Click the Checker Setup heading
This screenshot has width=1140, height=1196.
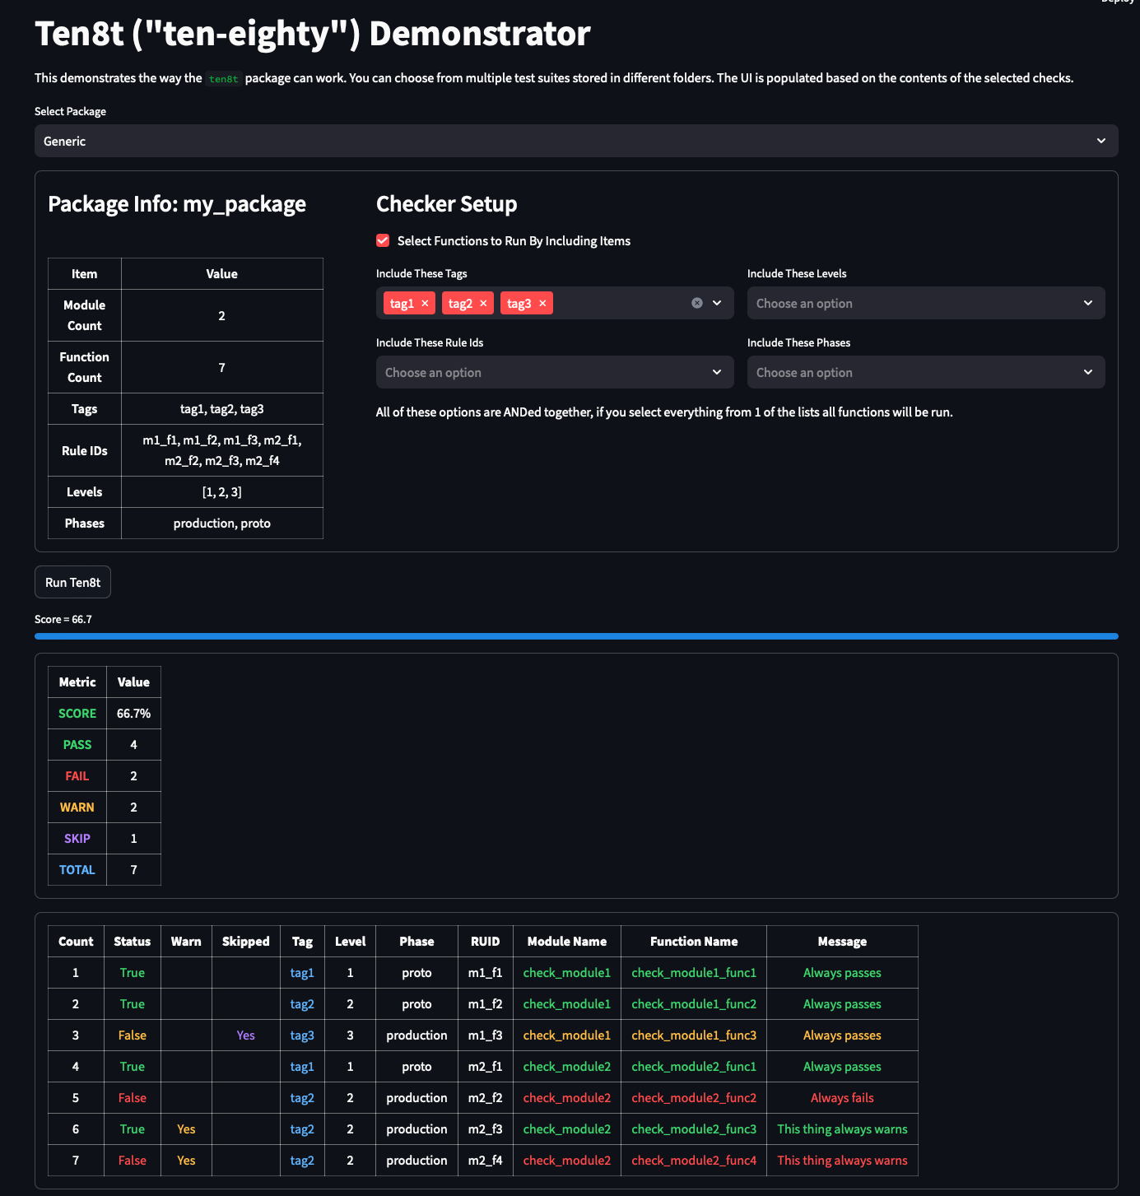(447, 204)
